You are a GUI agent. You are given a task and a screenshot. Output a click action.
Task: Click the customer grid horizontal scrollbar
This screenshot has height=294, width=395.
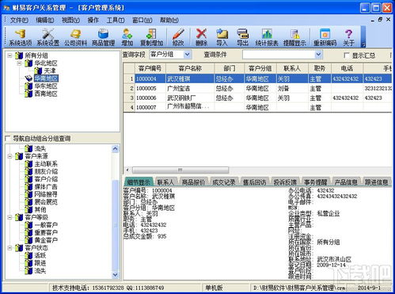point(258,170)
